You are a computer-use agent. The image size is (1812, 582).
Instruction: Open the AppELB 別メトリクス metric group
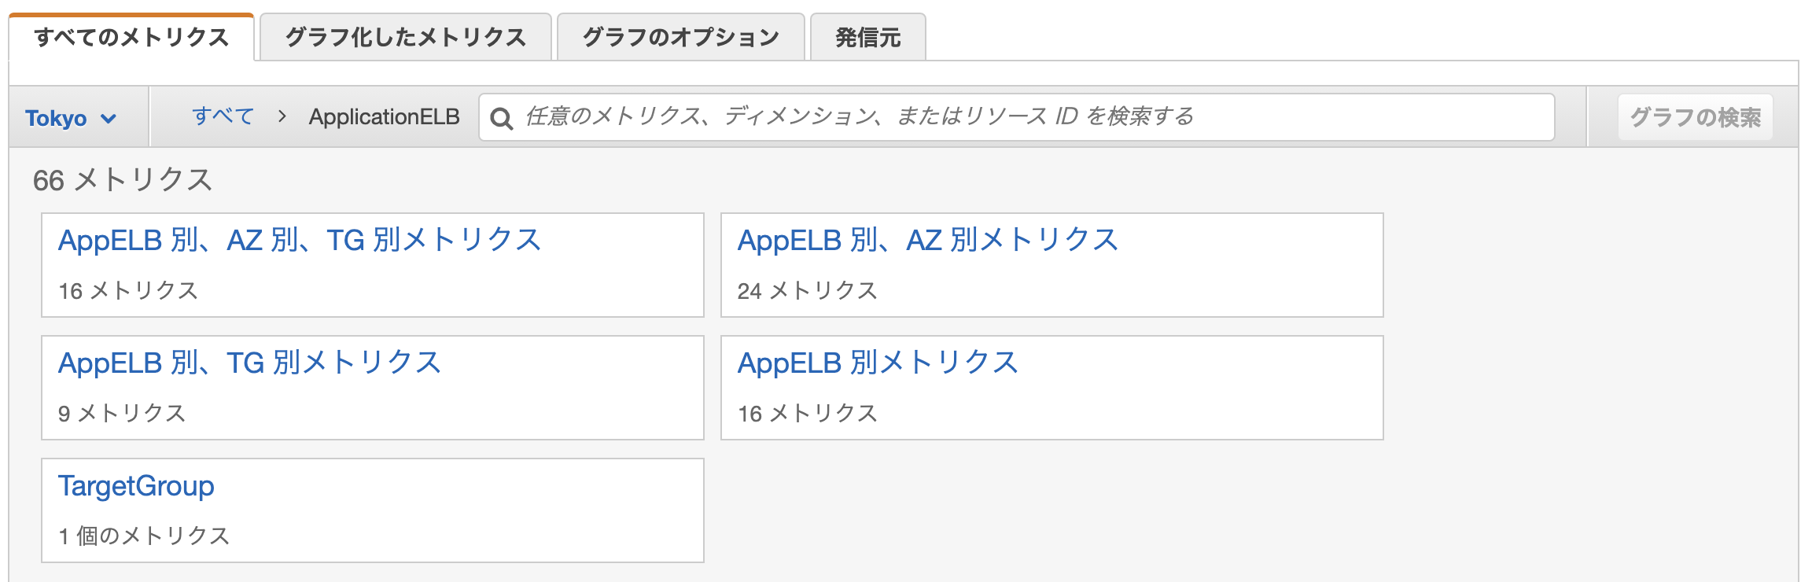pos(875,362)
